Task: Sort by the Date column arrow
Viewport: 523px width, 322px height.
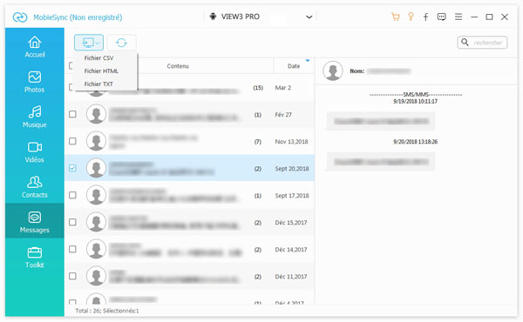Action: pyautogui.click(x=308, y=61)
